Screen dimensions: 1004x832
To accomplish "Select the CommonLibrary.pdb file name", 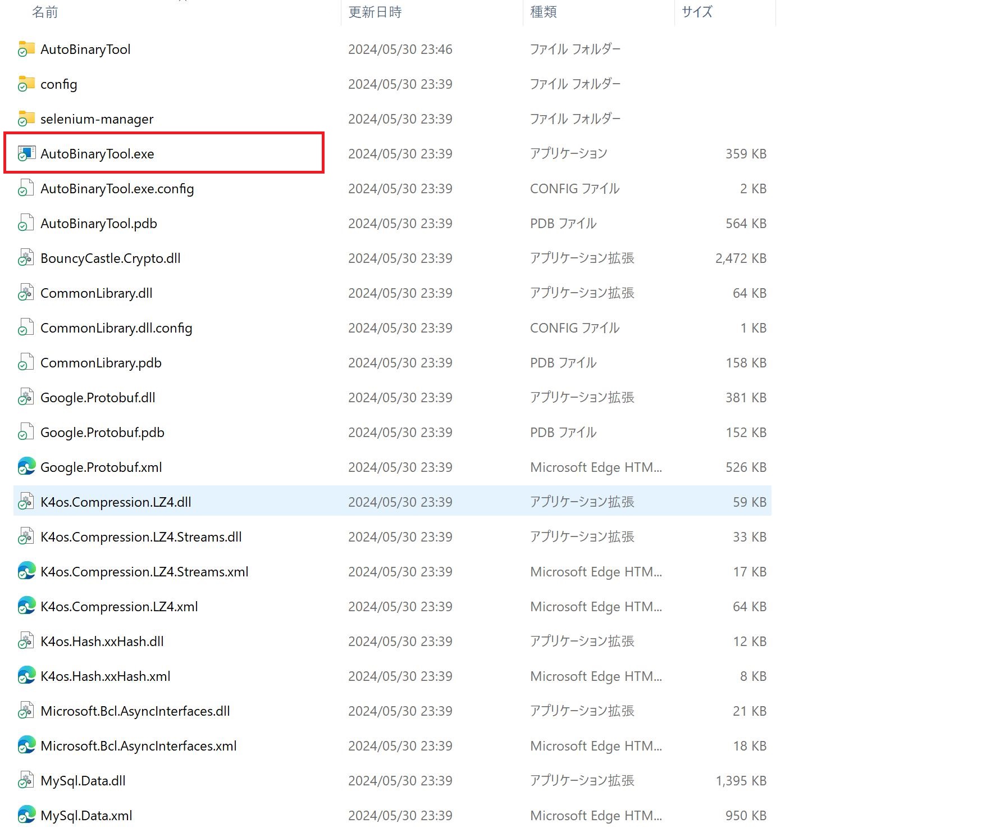I will point(101,363).
